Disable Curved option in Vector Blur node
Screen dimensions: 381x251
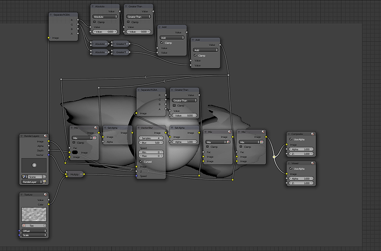click(141, 161)
